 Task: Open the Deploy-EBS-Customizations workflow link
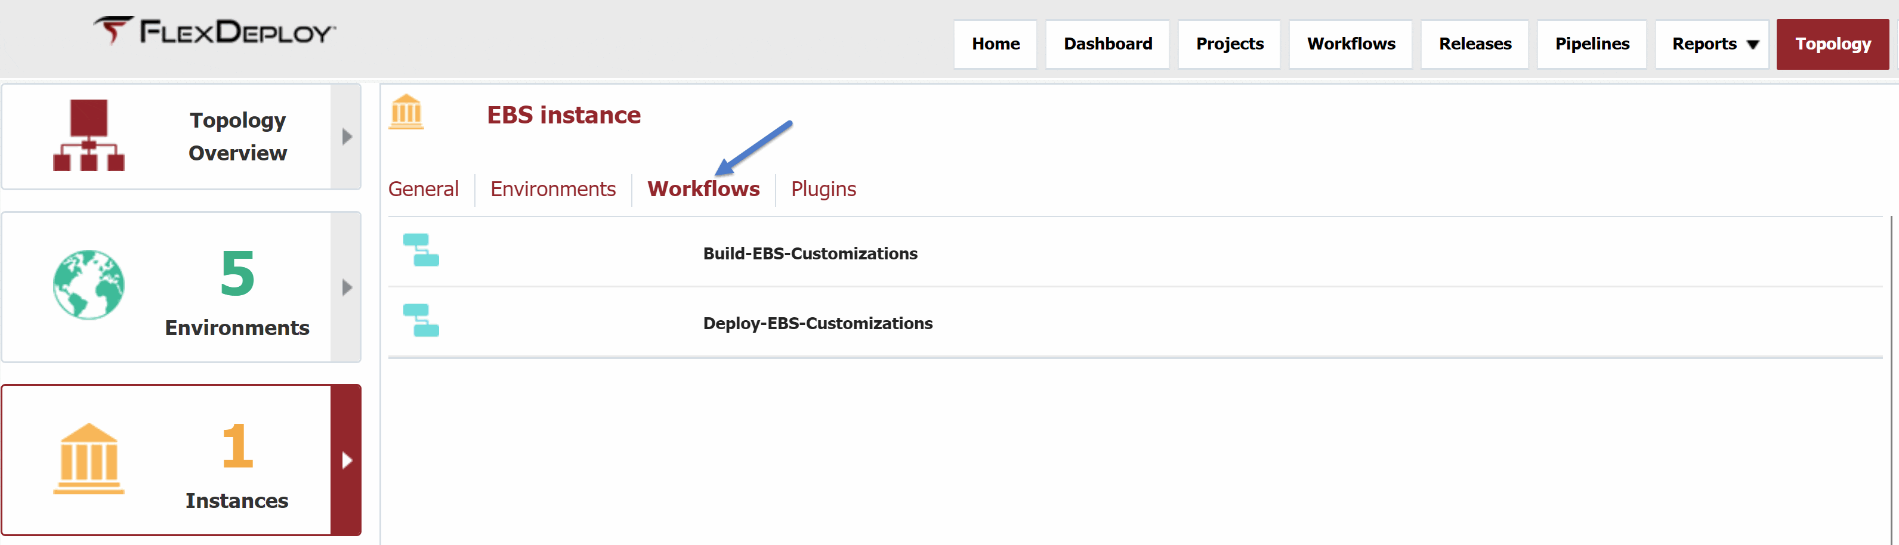pyautogui.click(x=817, y=323)
